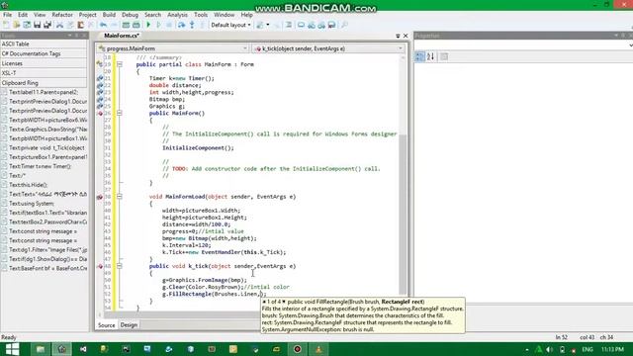
Task: Click the Rebuild Solution toolbar icon
Action: pos(136,25)
